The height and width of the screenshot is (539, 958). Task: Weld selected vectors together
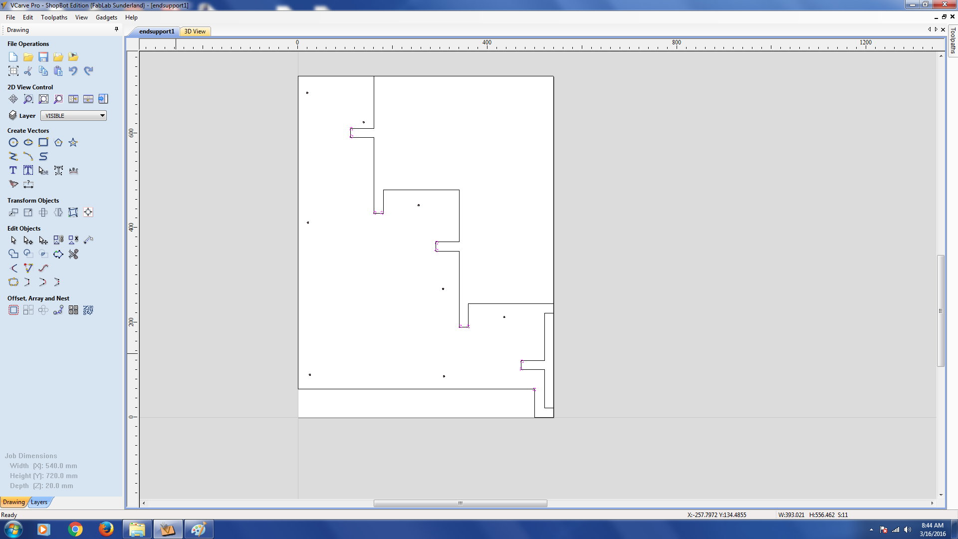(x=13, y=254)
